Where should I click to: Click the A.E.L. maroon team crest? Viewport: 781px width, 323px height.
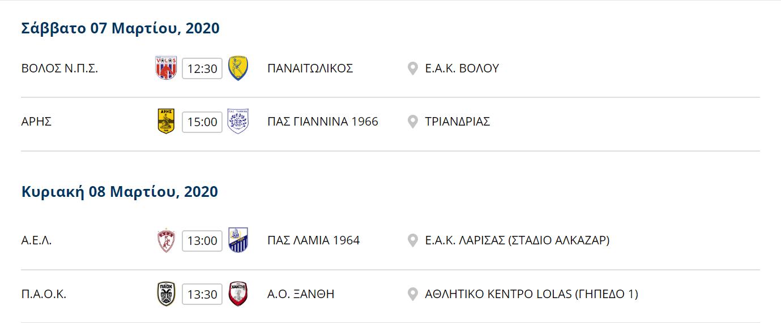pyautogui.click(x=166, y=240)
